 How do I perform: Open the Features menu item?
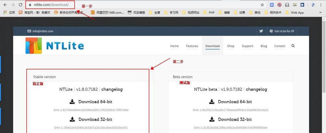(192, 46)
